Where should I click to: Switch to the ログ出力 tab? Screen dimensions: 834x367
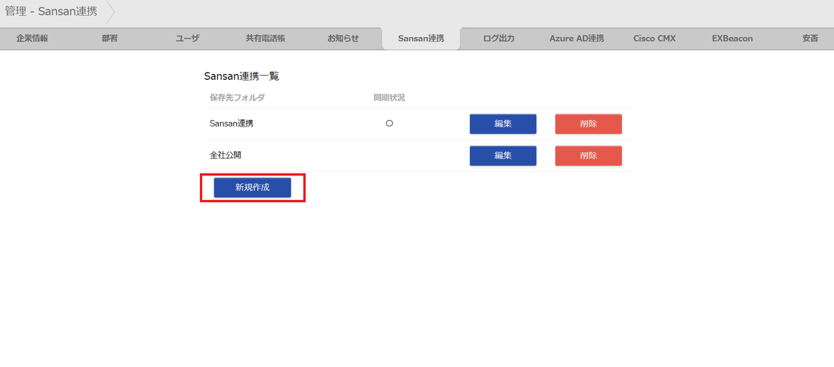point(499,39)
